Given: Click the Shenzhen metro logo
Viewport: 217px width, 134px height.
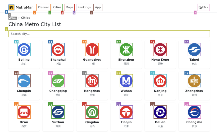Looking at the screenshot, I should pyautogui.click(x=126, y=50).
